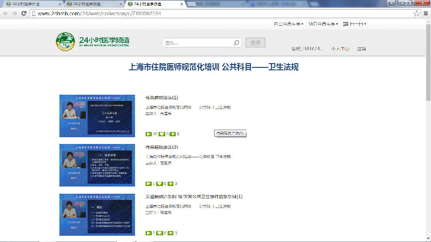Bookmark the page with the star icon
Screen dimensions: 431x242
(417, 13)
